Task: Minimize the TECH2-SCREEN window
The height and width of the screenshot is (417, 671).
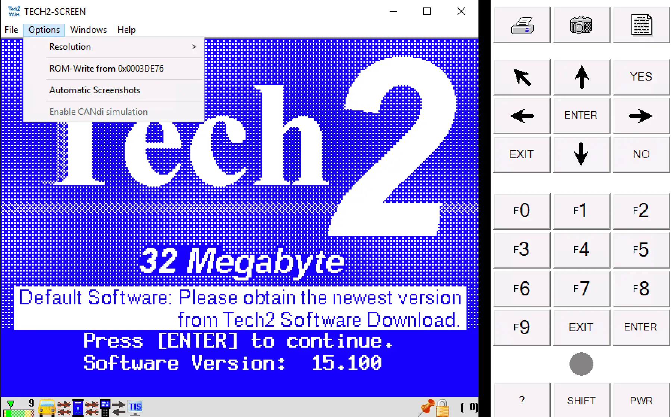Action: click(x=393, y=11)
